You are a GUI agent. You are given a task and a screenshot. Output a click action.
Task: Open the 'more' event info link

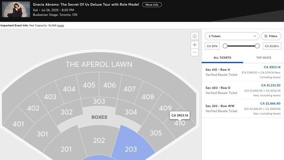click(61, 26)
